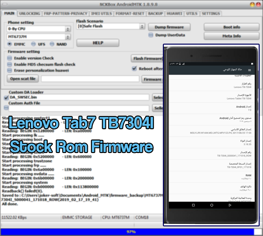Tap the phone's recent apps square icon

193,205
